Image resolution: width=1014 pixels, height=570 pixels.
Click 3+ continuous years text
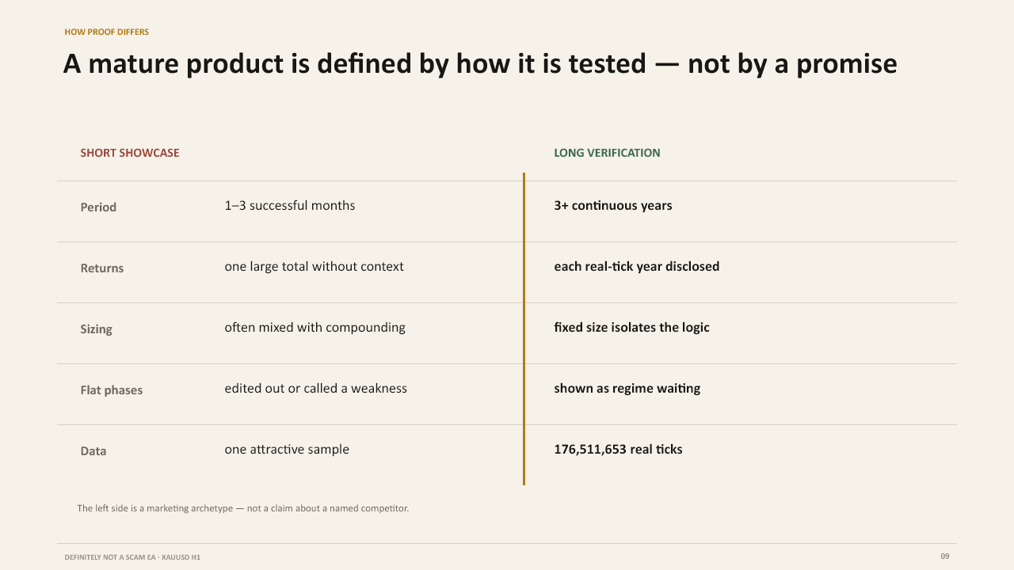pos(613,206)
